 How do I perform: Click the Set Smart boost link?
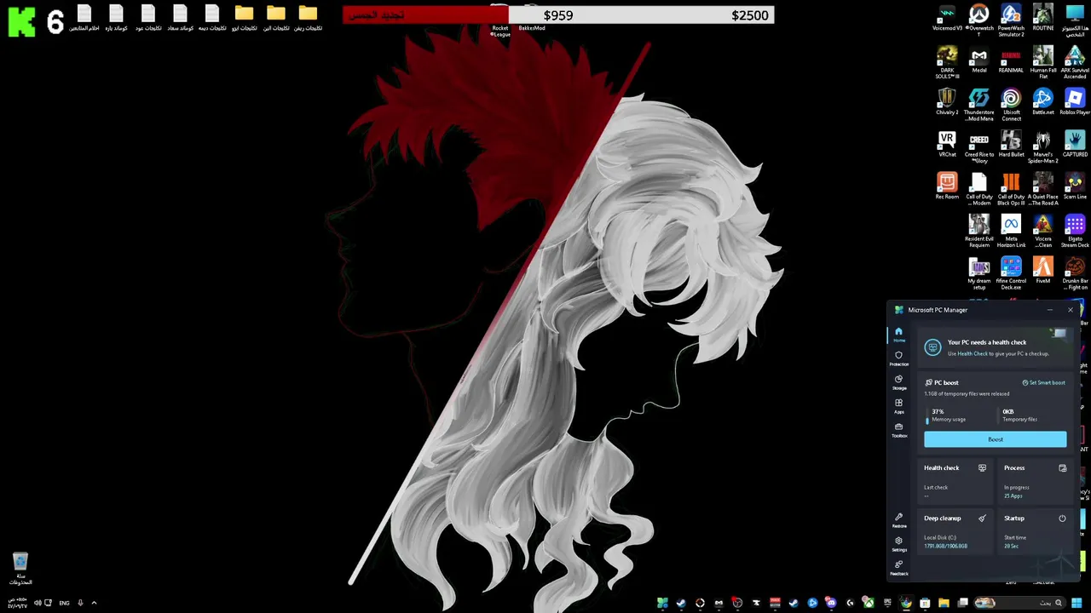[1043, 382]
